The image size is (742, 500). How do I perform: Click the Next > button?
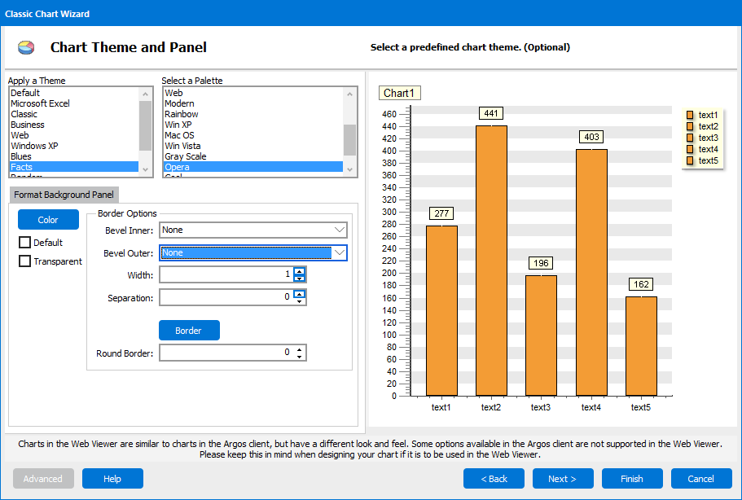point(563,479)
